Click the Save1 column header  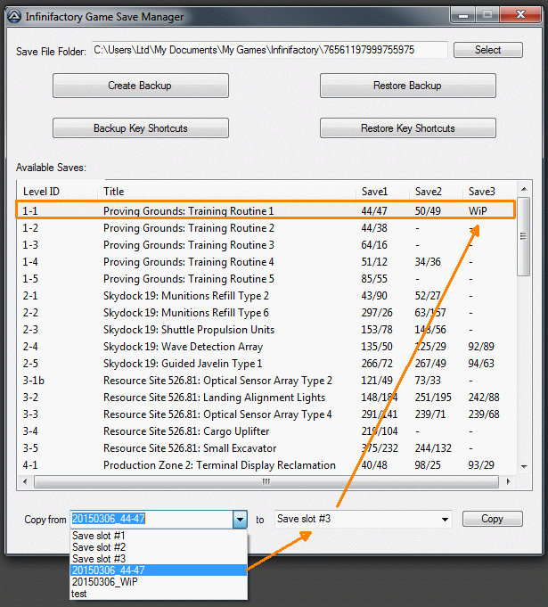(382, 192)
